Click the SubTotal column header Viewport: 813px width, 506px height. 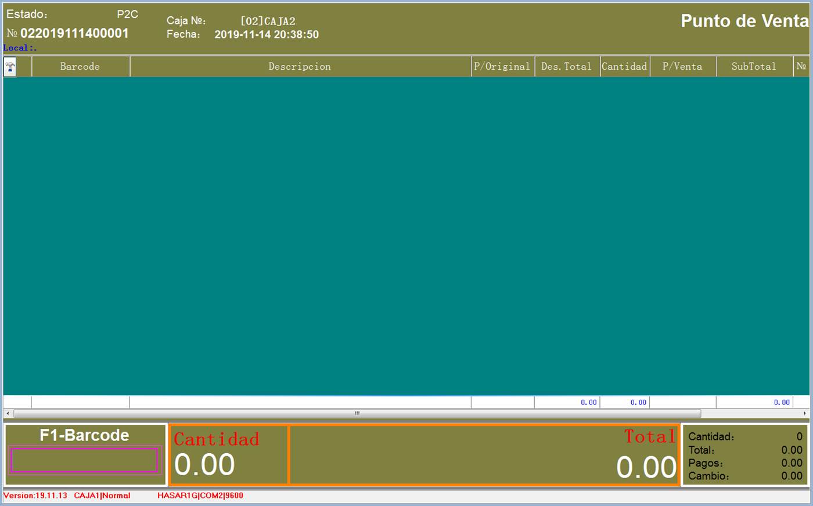click(x=754, y=67)
